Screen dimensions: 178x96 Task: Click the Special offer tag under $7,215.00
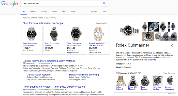73,53
